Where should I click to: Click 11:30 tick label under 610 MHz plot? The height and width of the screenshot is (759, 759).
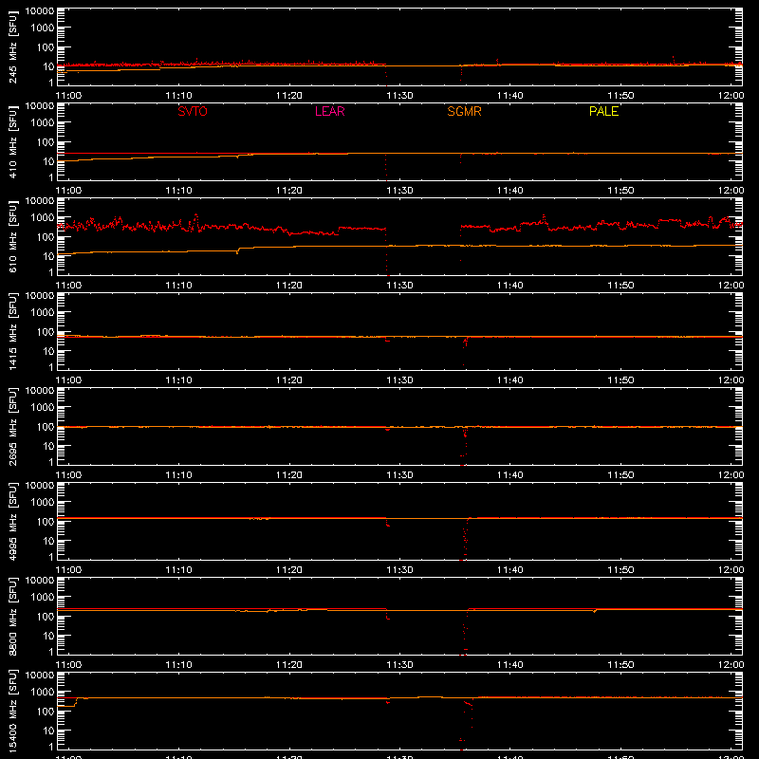pos(399,286)
